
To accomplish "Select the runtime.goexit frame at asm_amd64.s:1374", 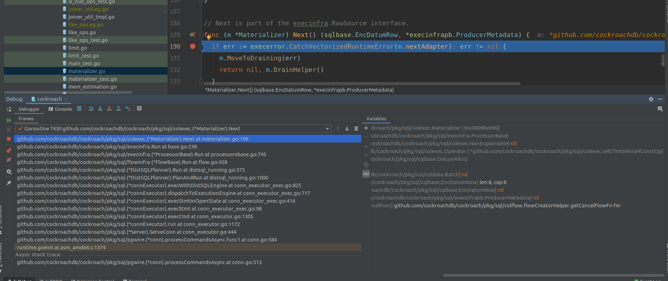I will point(188,248).
